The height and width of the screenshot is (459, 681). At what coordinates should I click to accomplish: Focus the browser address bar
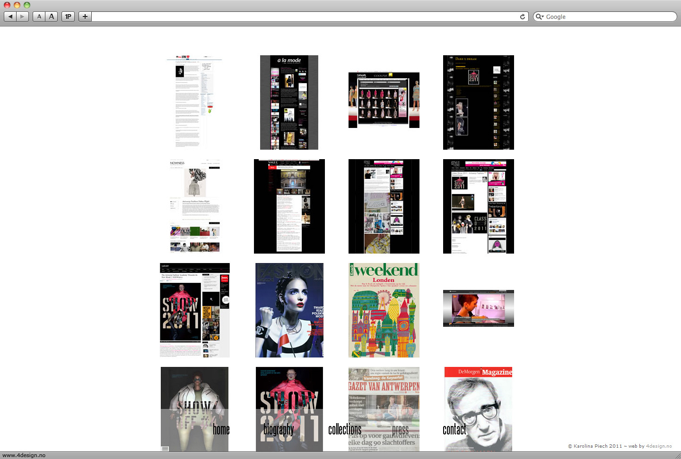click(305, 17)
